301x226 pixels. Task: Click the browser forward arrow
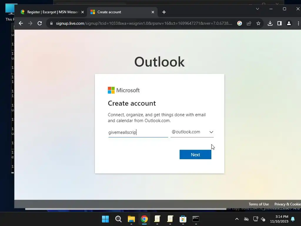(x=30, y=23)
